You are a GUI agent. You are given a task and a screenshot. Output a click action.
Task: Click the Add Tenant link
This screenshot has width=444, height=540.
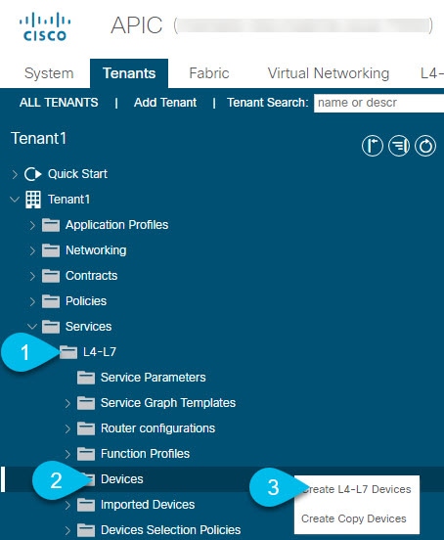coord(165,103)
